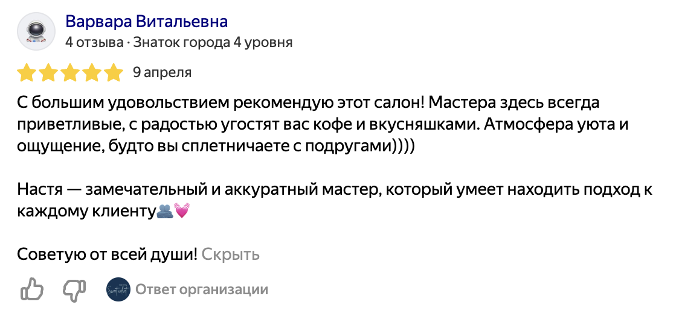Click the organization's round dark logo
This screenshot has width=679, height=328.
pos(118,289)
